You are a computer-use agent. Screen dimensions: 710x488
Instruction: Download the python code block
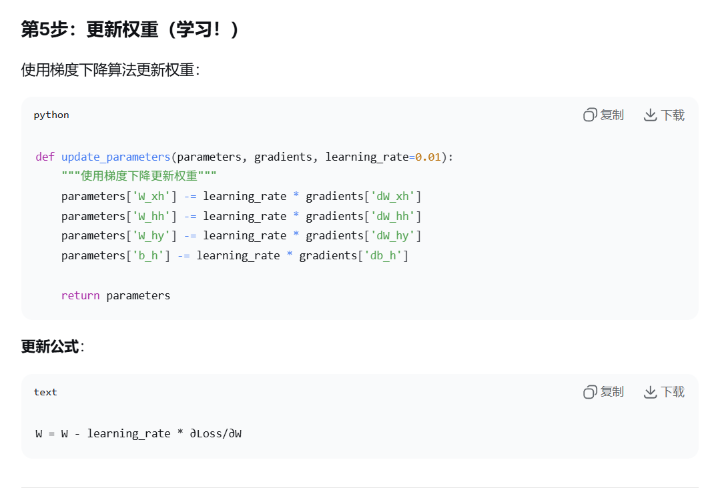(x=664, y=115)
